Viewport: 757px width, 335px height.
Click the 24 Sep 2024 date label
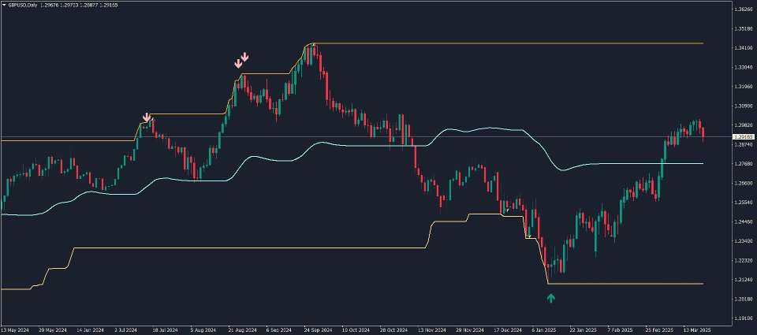(x=319, y=330)
